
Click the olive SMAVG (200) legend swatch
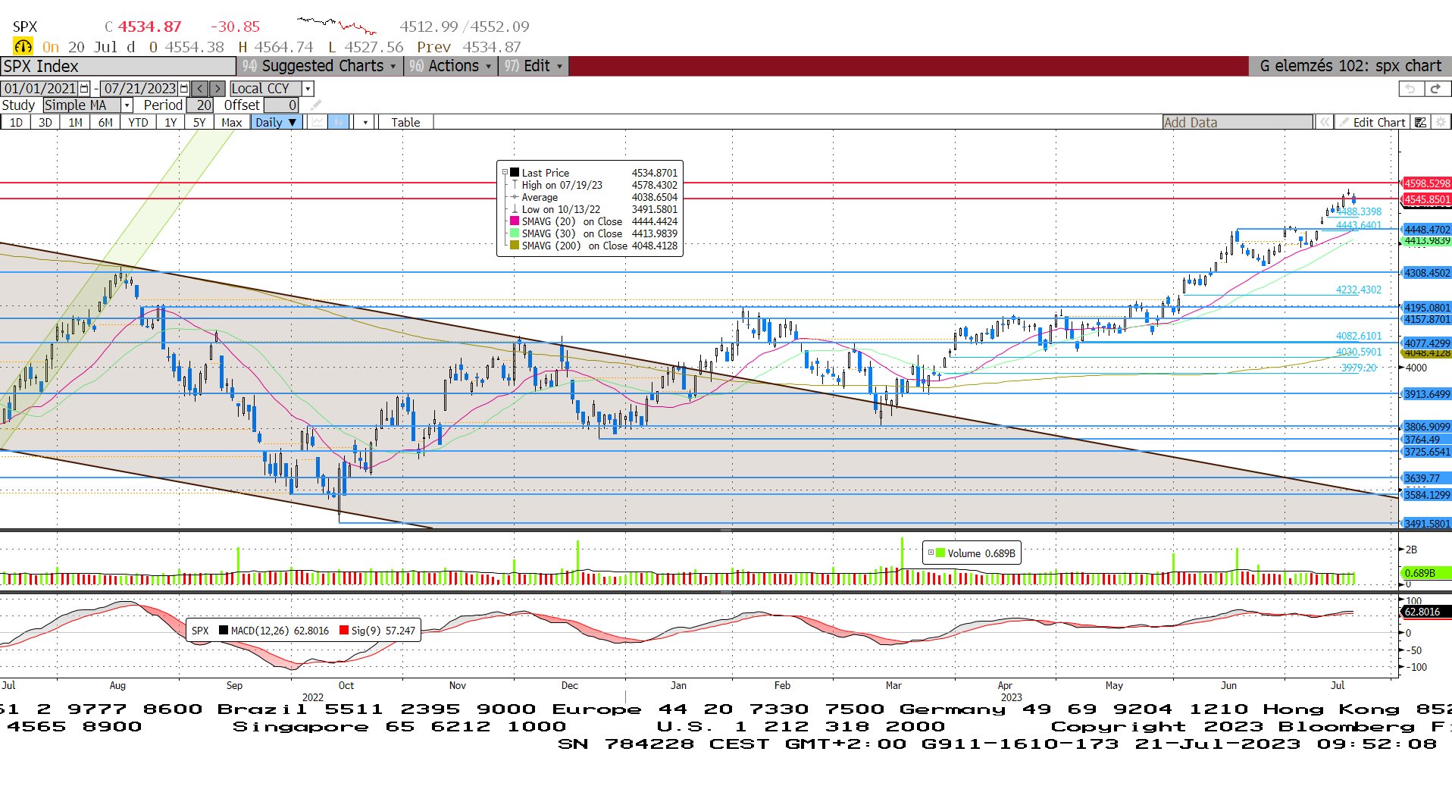click(515, 246)
